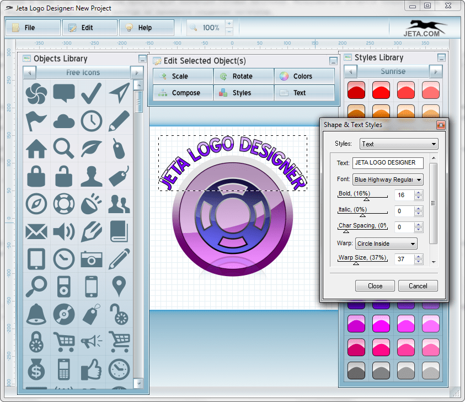Pick the leaf icon
The height and width of the screenshot is (402, 465).
pyautogui.click(x=92, y=149)
